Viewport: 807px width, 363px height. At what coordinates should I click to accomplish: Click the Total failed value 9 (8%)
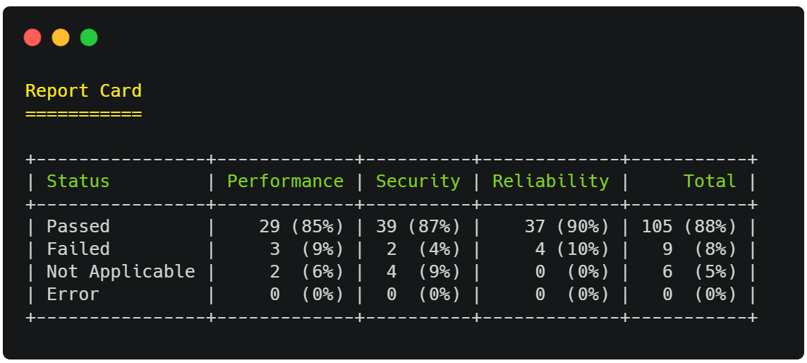click(x=700, y=249)
